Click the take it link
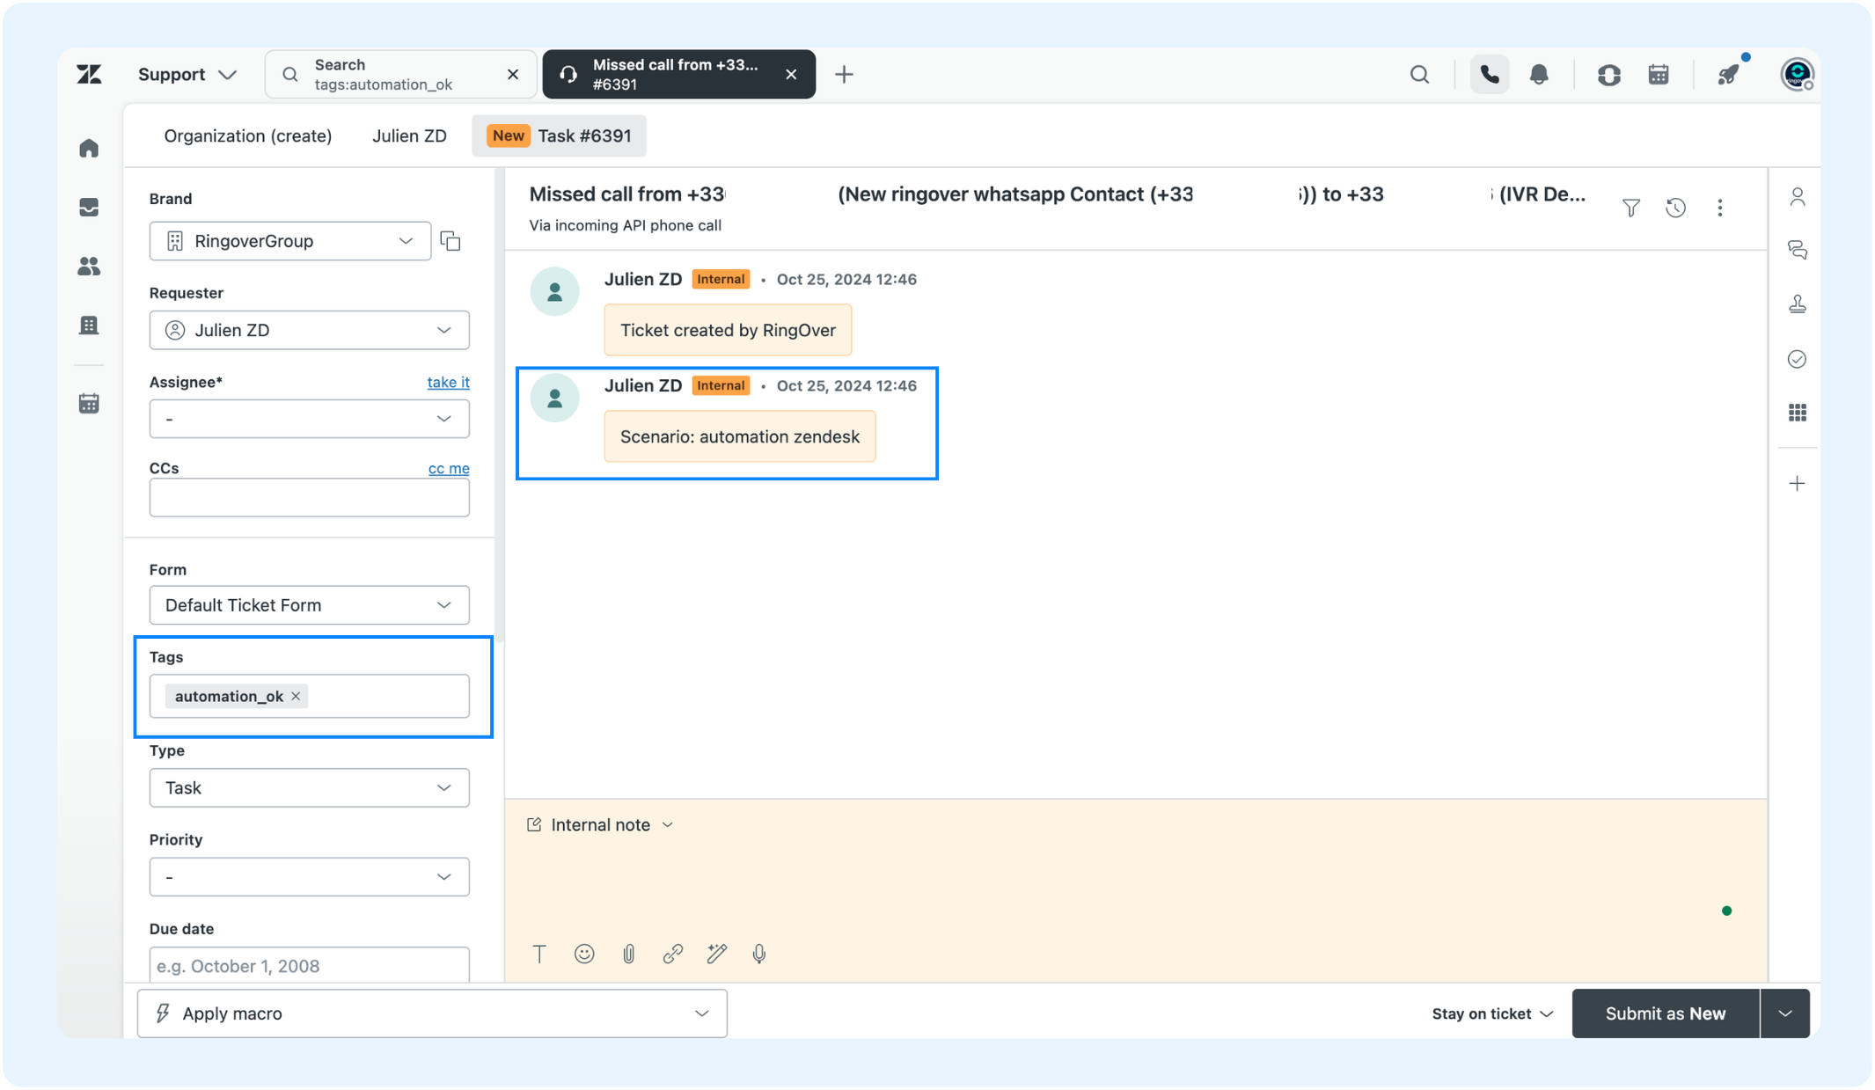1875x1090 pixels. point(448,383)
